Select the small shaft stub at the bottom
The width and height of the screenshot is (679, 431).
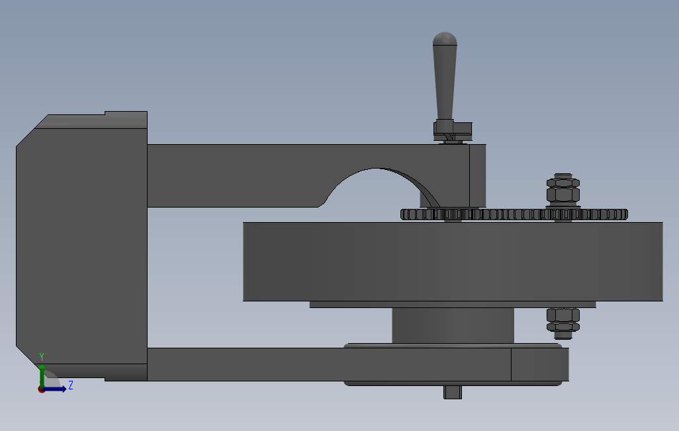(x=453, y=393)
